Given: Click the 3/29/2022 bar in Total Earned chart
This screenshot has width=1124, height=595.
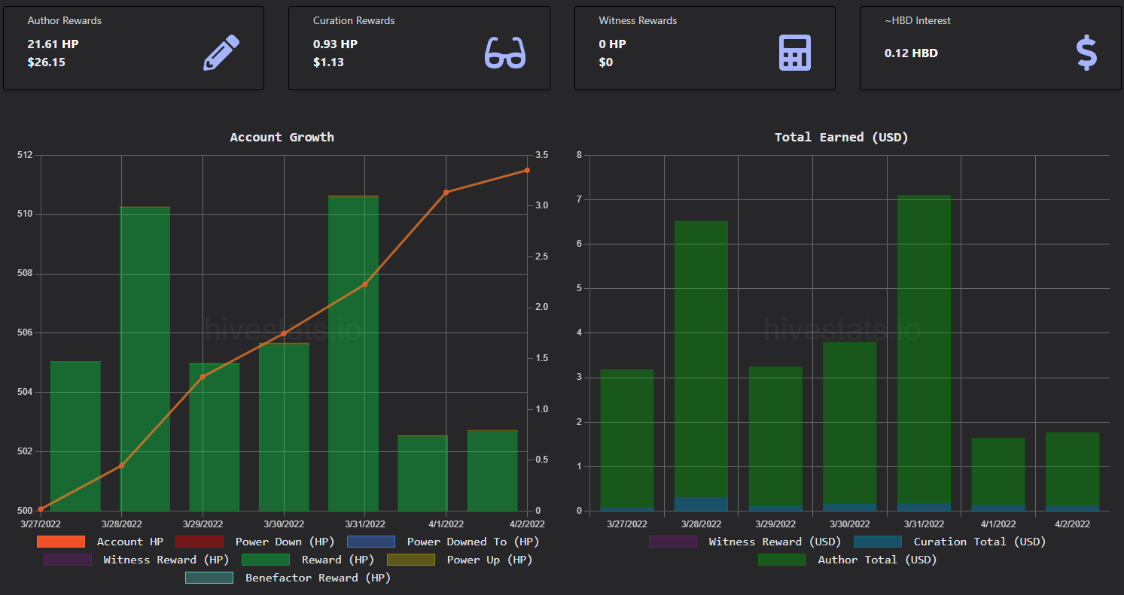Looking at the screenshot, I should click(x=775, y=439).
